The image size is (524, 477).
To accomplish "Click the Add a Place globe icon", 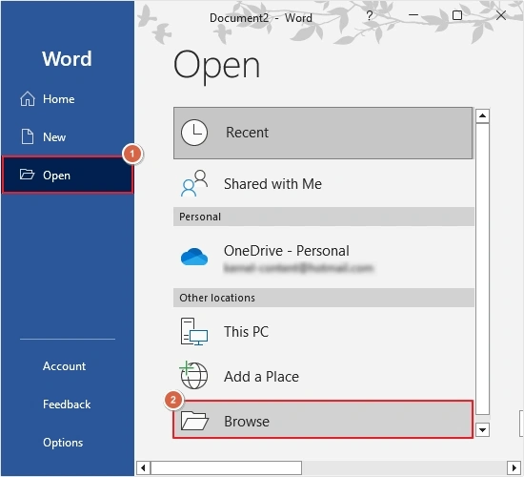I will 193,375.
